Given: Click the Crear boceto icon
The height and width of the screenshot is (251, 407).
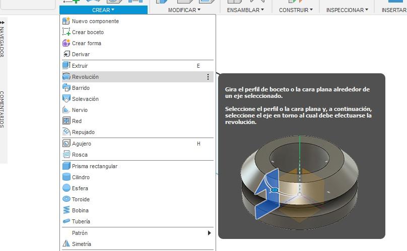Looking at the screenshot, I should tap(66, 32).
